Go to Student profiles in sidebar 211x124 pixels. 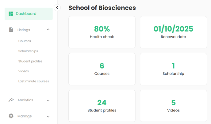point(30,61)
